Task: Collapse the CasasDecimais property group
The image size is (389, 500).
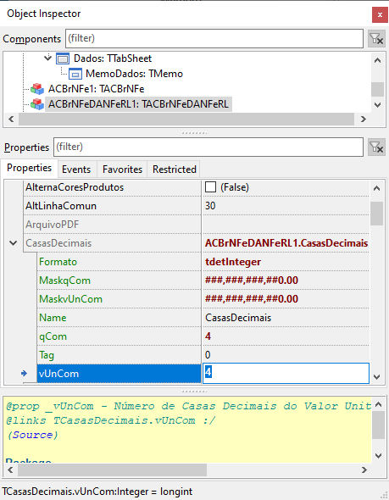Action: coord(13,243)
